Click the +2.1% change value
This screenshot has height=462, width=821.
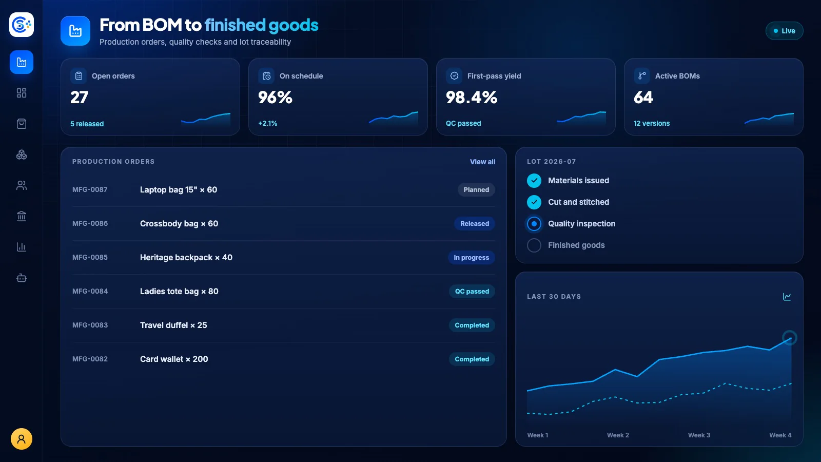pos(267,123)
